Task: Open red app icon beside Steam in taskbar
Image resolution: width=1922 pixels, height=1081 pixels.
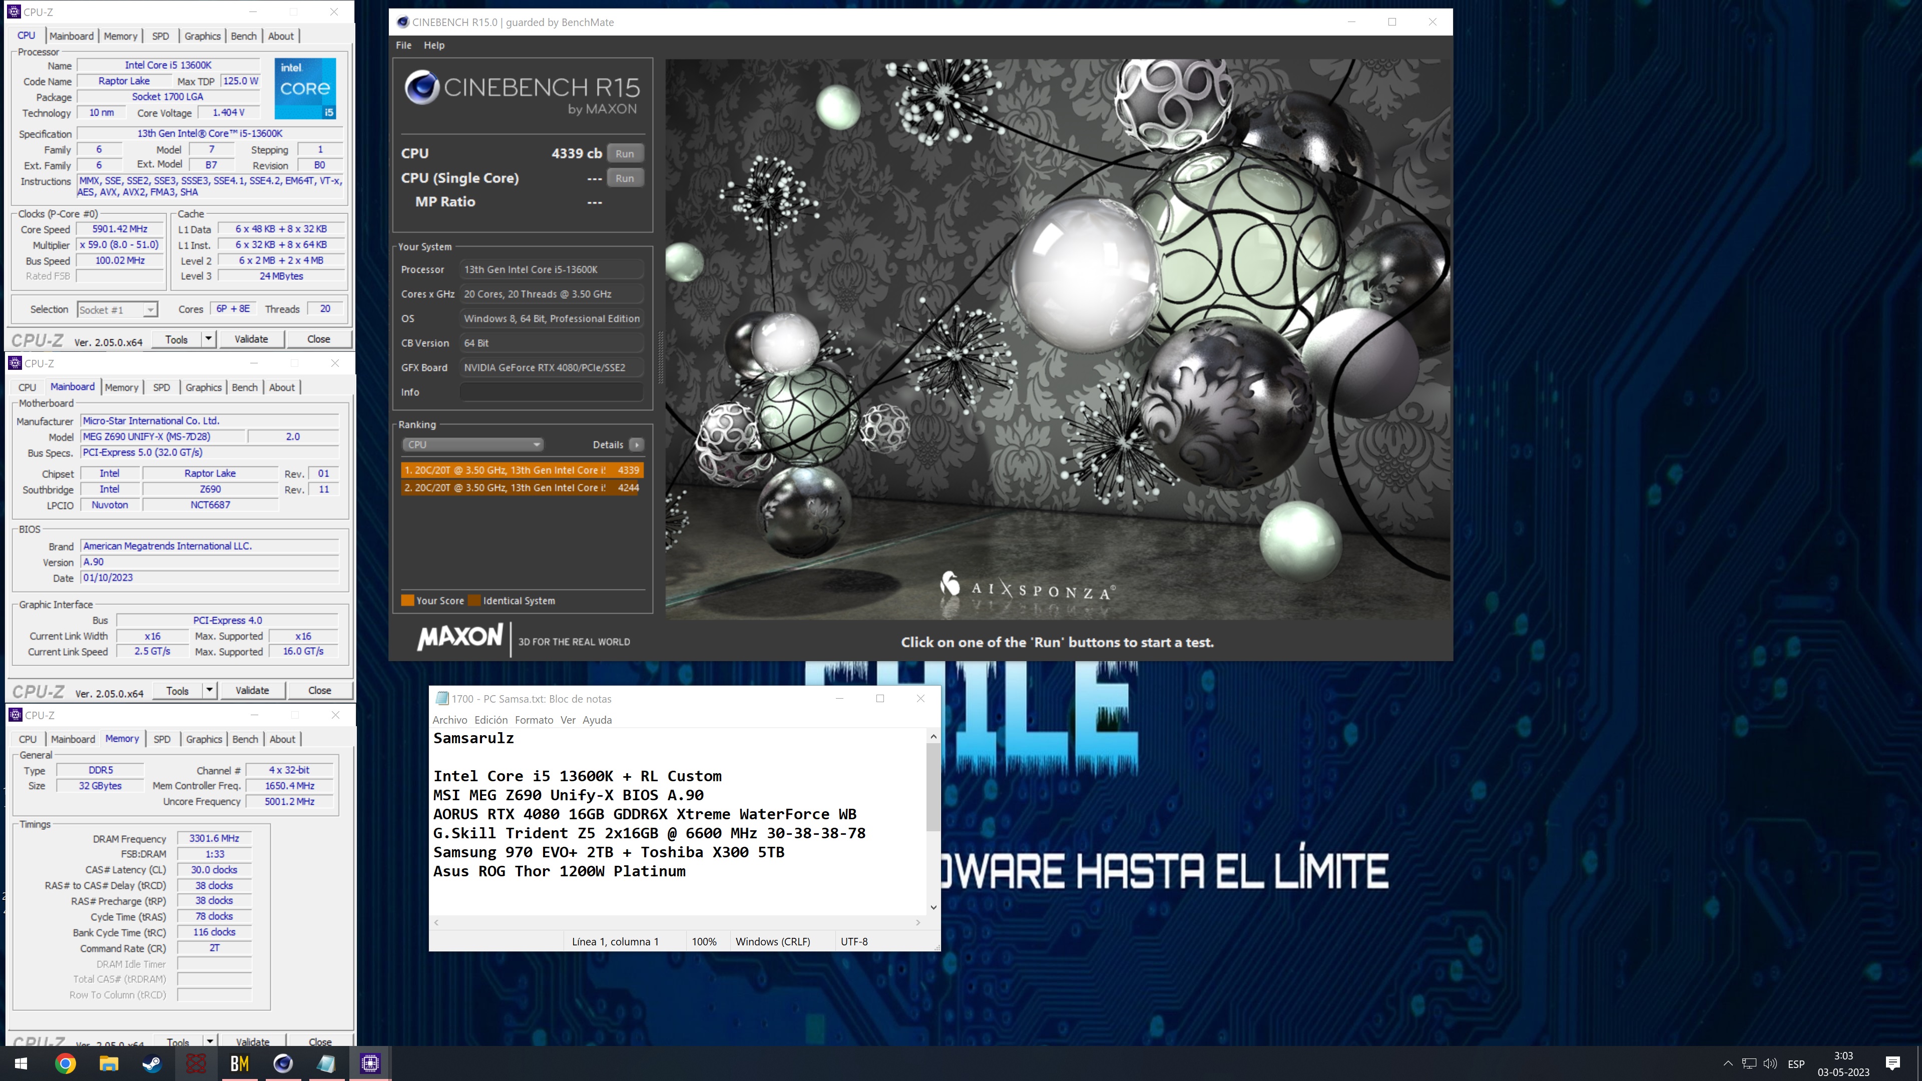Action: pos(196,1063)
